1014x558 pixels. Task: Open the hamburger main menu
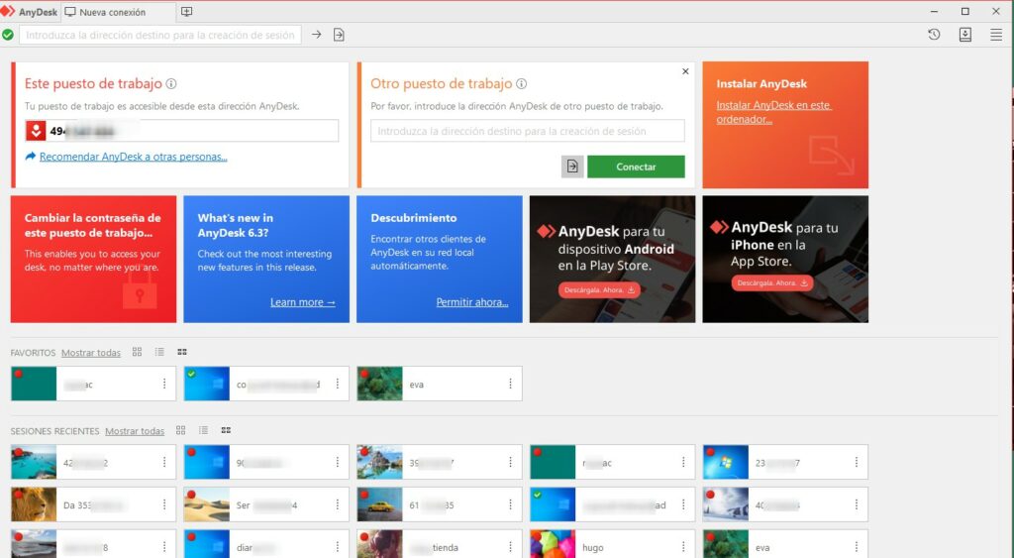pyautogui.click(x=996, y=35)
